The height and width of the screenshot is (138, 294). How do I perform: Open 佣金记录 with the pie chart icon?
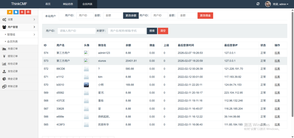[13, 79]
